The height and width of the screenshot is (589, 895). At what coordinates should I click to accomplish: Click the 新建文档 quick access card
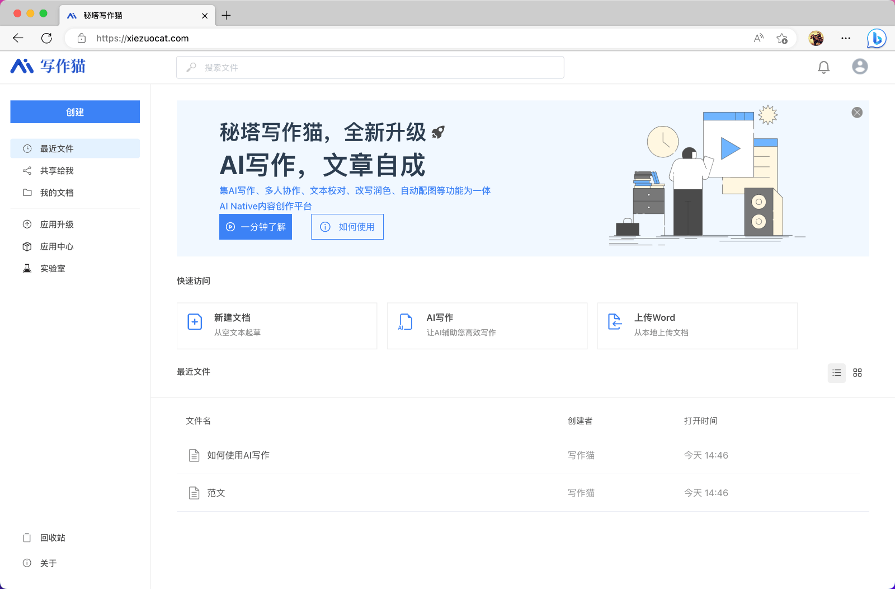click(277, 326)
